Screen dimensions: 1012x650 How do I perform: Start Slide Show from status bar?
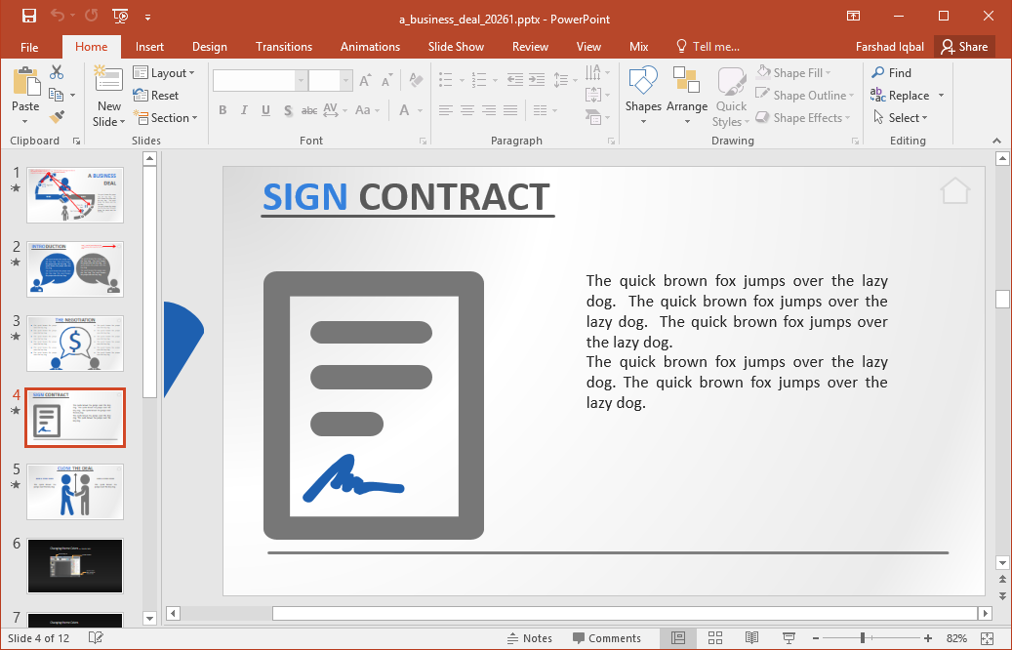(x=787, y=638)
